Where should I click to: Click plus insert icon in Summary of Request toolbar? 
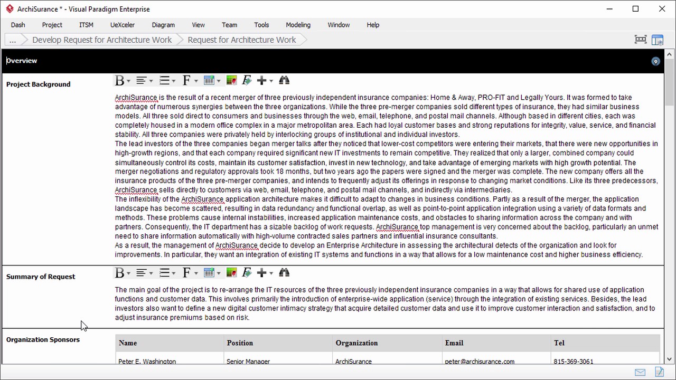click(261, 273)
